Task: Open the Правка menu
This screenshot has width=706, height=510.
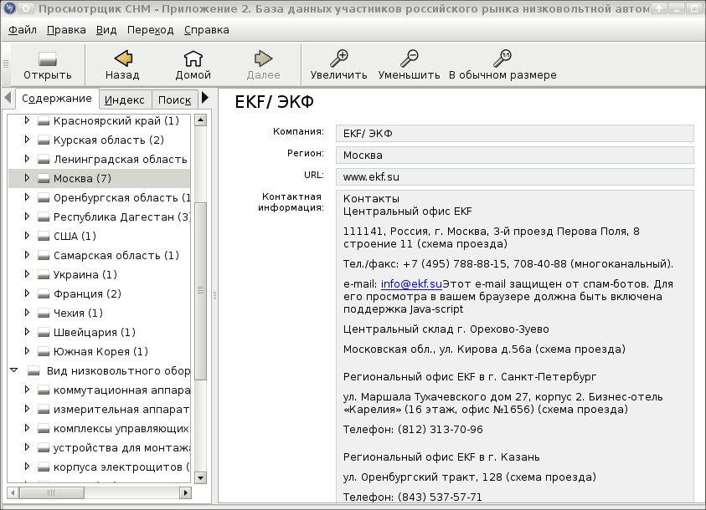Action: [x=66, y=30]
